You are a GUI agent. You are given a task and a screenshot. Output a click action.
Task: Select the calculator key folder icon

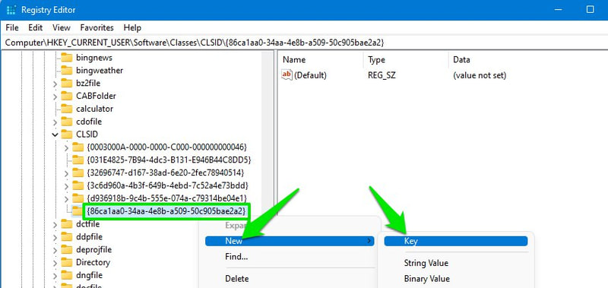67,109
